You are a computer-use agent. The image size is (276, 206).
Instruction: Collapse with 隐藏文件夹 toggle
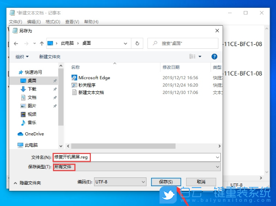coord(27,183)
